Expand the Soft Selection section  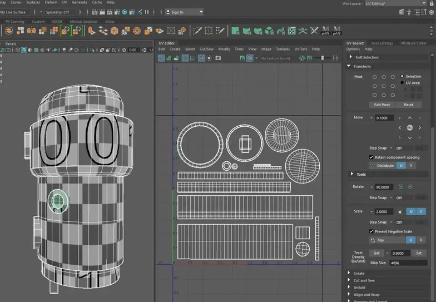coord(350,57)
